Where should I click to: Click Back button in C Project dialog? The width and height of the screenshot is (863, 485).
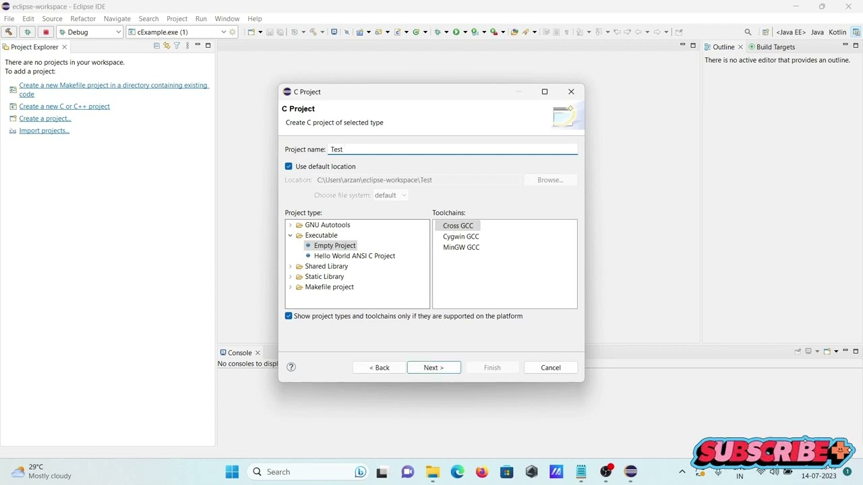click(380, 368)
